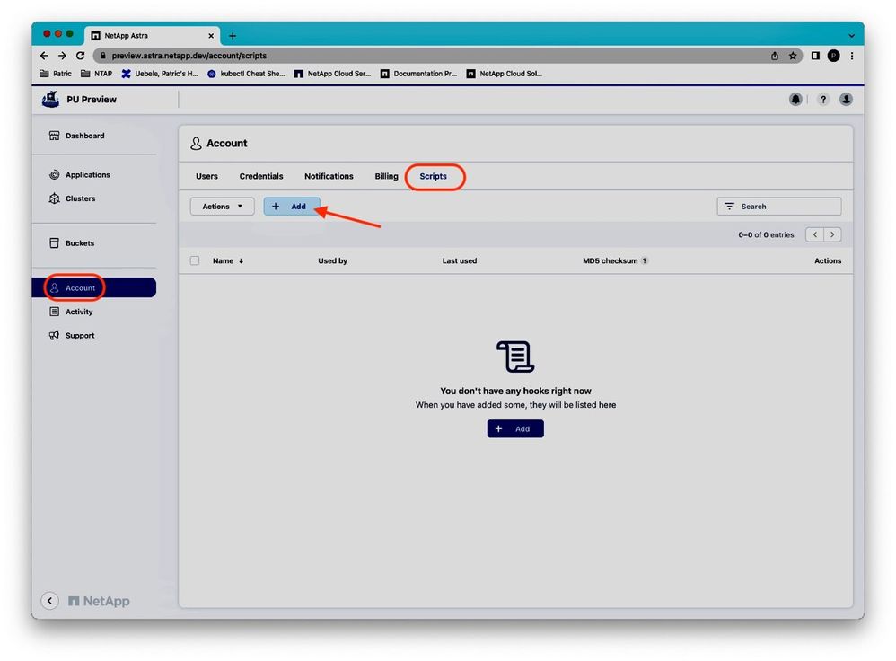Viewport: 896px width, 661px height.
Task: Open the notifications bell icon
Action: coord(795,100)
